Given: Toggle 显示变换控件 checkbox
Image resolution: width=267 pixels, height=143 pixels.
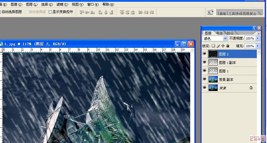Looking at the screenshot, I should (x=50, y=12).
